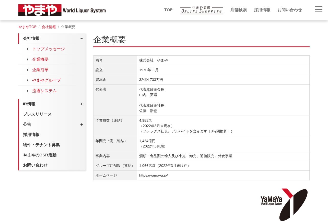The width and height of the screenshot is (328, 223).
Task: Select 公告 in the sidebar
Action: pos(27,125)
